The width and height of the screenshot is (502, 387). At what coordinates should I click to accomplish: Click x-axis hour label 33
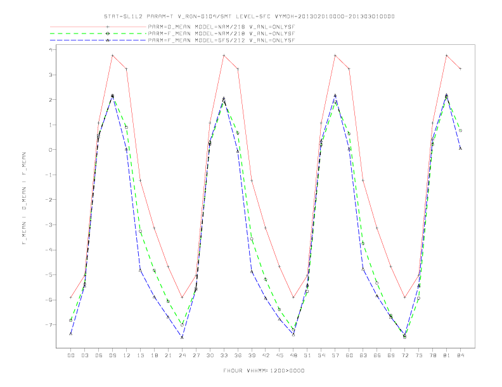[x=224, y=355]
